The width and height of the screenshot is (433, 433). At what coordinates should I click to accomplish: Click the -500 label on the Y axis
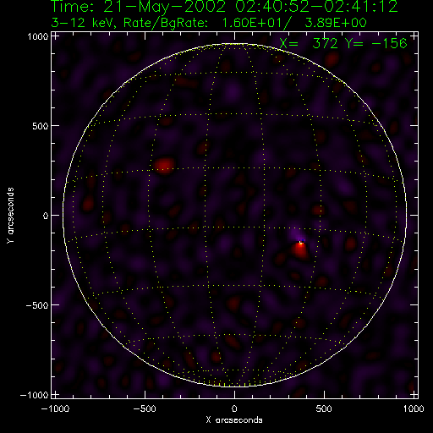(x=37, y=305)
